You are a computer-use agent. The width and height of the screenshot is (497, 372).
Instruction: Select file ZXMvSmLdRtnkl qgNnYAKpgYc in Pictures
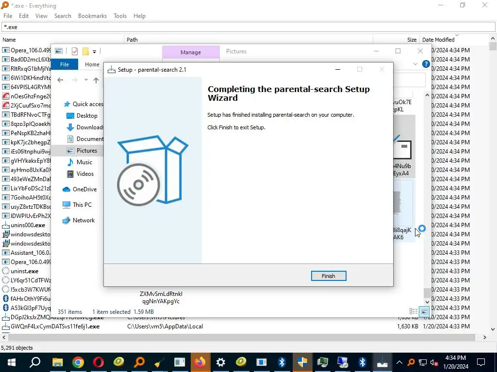(161, 298)
